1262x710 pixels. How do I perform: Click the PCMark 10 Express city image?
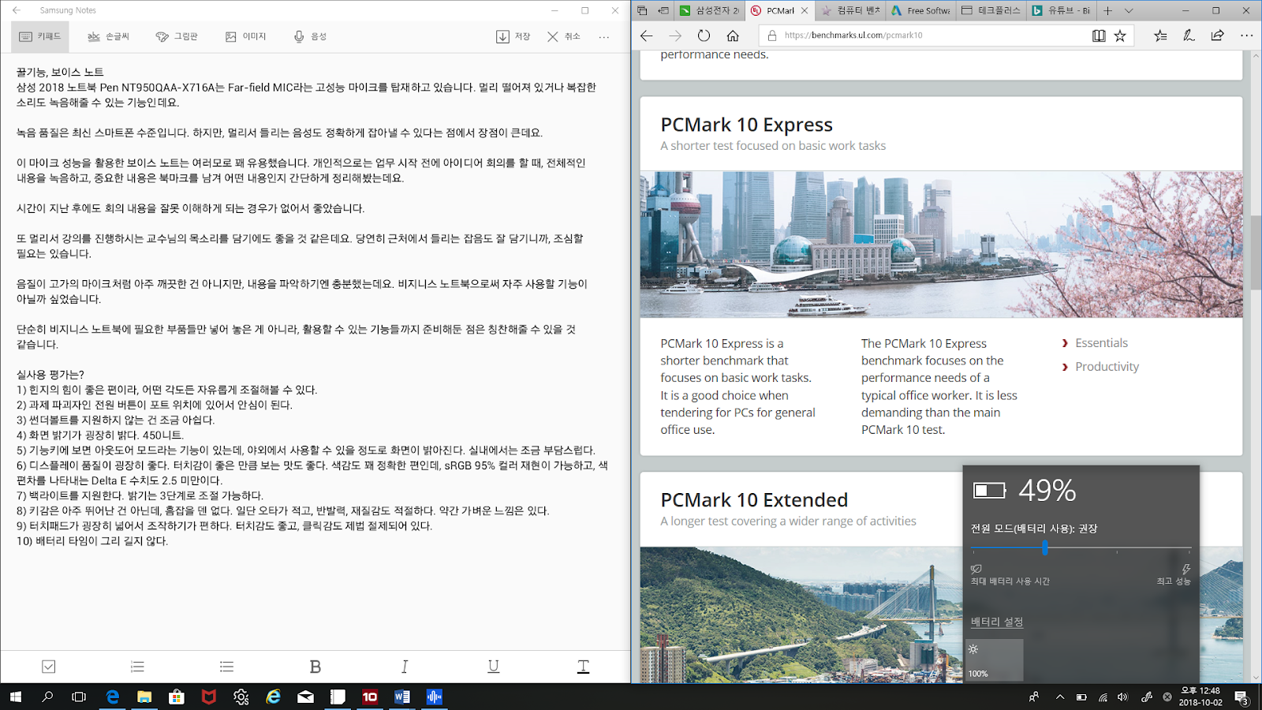[x=941, y=245]
